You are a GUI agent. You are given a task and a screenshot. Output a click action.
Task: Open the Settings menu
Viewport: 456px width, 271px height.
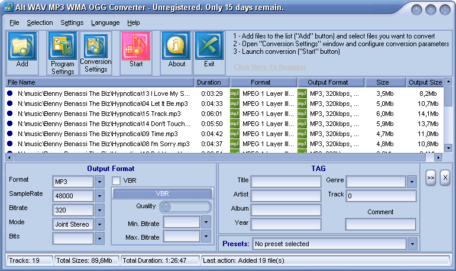[72, 22]
